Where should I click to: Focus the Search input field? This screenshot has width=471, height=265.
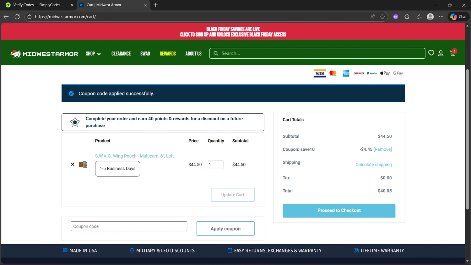(317, 53)
